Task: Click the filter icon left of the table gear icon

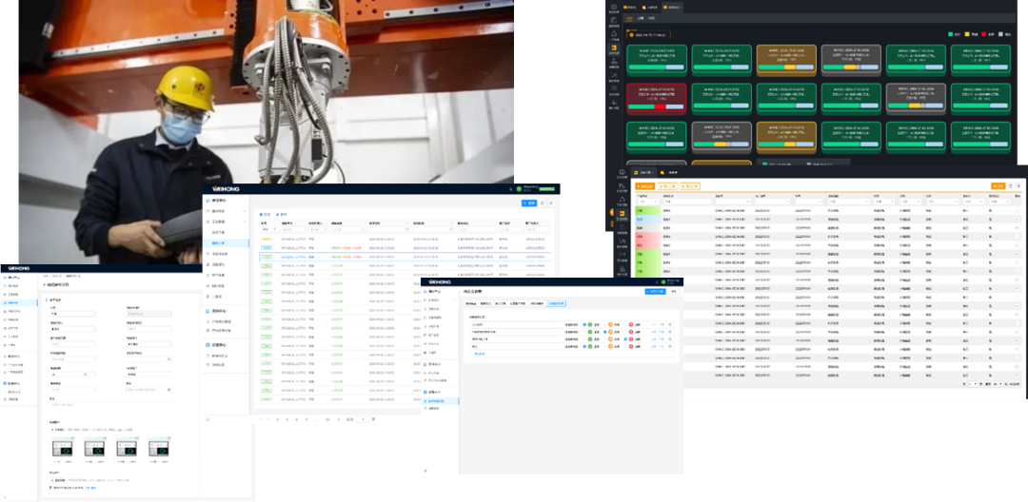Action: (1010, 186)
